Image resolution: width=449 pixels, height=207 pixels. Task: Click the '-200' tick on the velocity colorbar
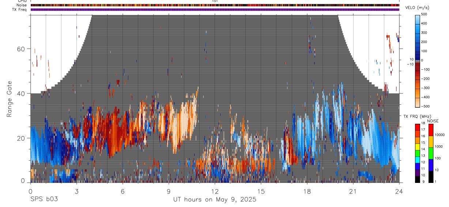tap(426, 79)
